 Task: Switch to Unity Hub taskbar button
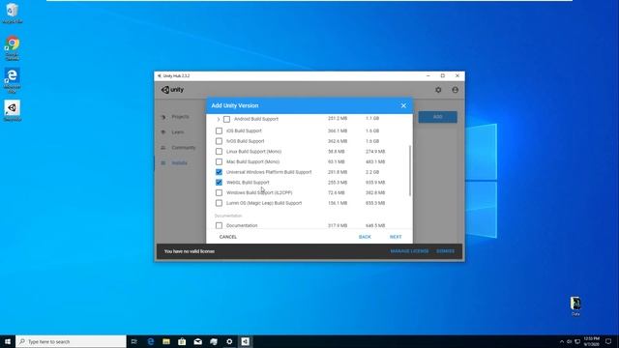pos(245,341)
